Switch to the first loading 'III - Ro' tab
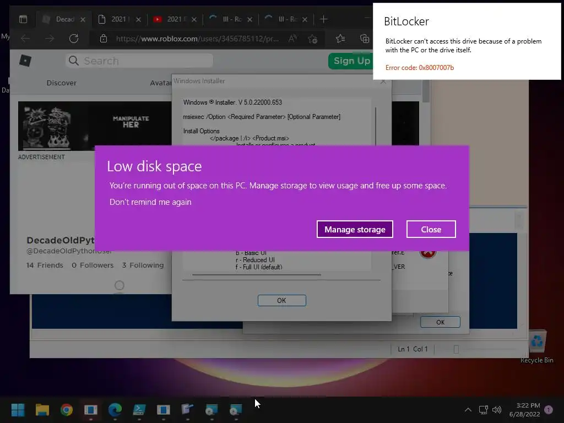The image size is (564, 423). pos(231,19)
